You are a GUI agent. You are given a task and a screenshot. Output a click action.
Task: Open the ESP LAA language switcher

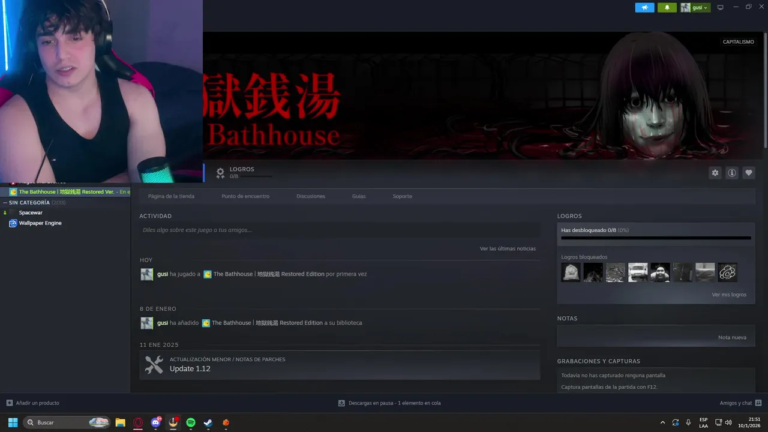pos(703,422)
